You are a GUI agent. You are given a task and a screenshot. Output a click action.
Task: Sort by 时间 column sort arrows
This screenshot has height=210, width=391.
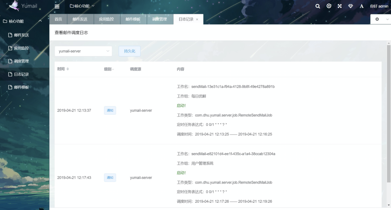tap(68, 69)
